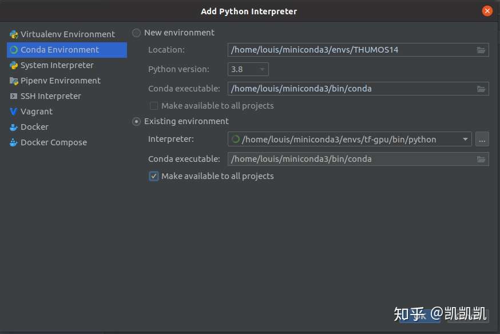Click the Conda Environment circle icon

pos(14,50)
